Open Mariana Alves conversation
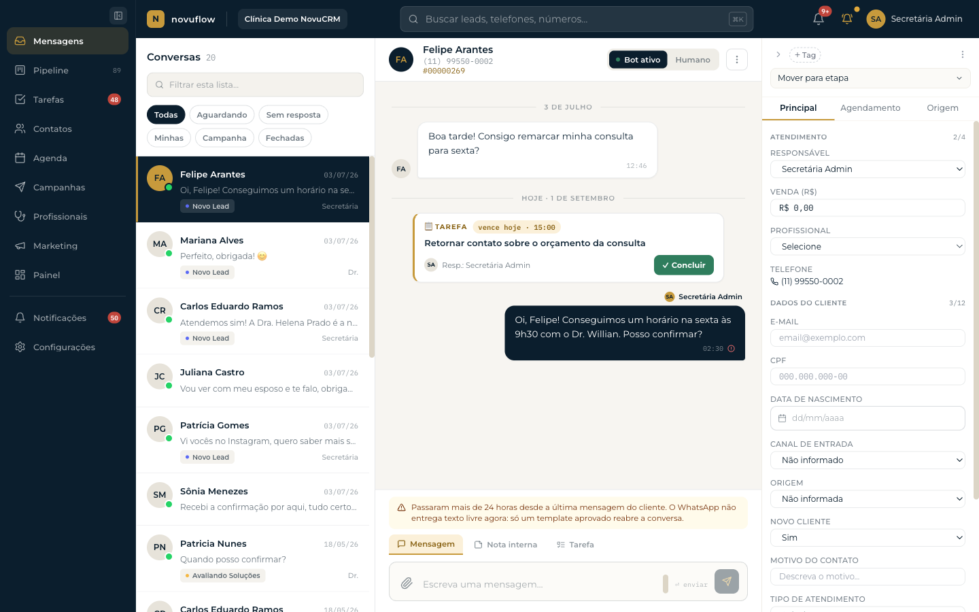 tap(253, 256)
